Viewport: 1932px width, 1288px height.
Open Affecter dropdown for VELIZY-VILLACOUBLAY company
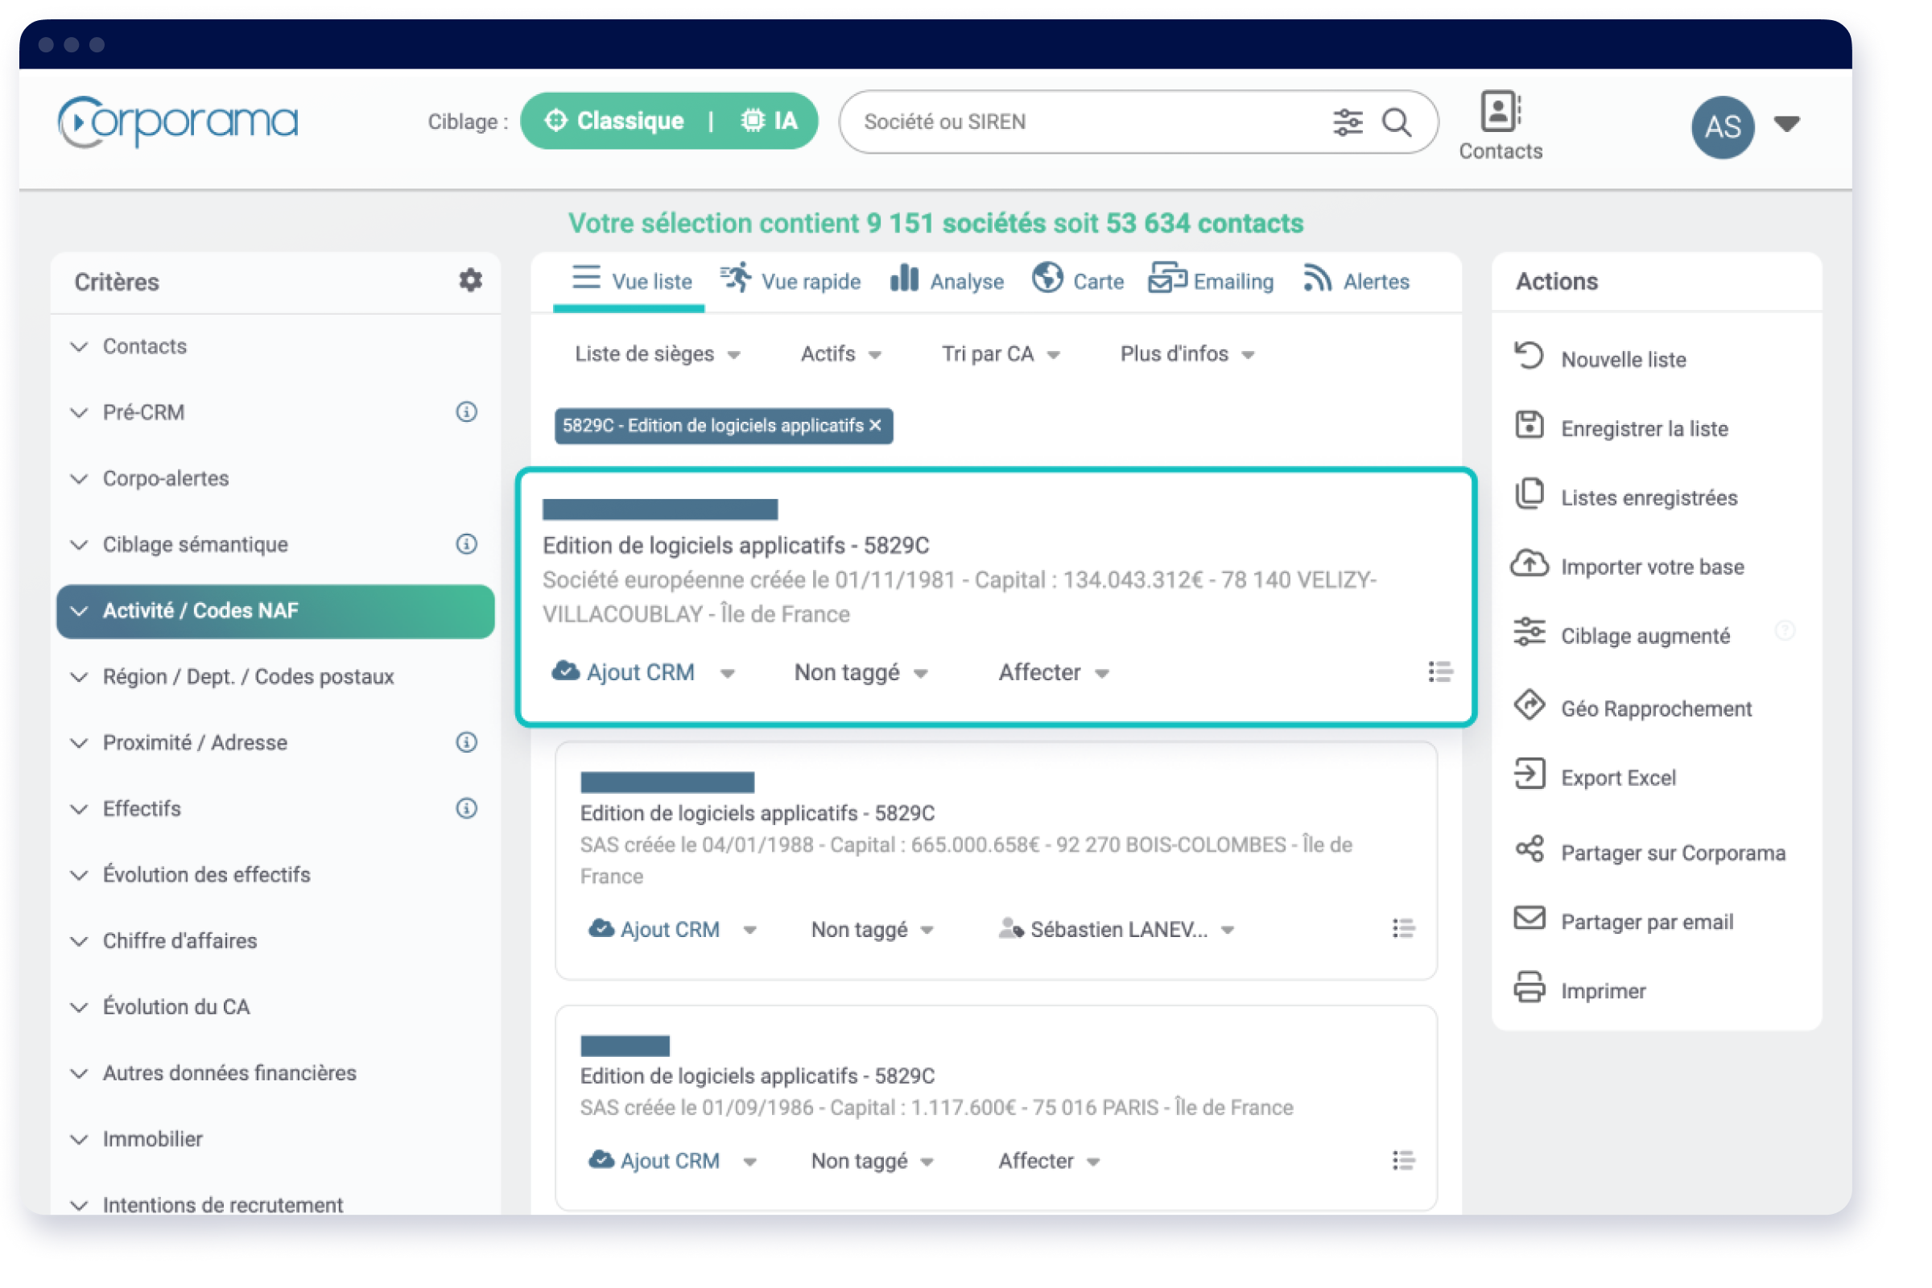(x=1053, y=673)
